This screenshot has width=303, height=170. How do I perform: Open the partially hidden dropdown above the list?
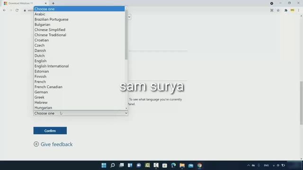click(129, 17)
